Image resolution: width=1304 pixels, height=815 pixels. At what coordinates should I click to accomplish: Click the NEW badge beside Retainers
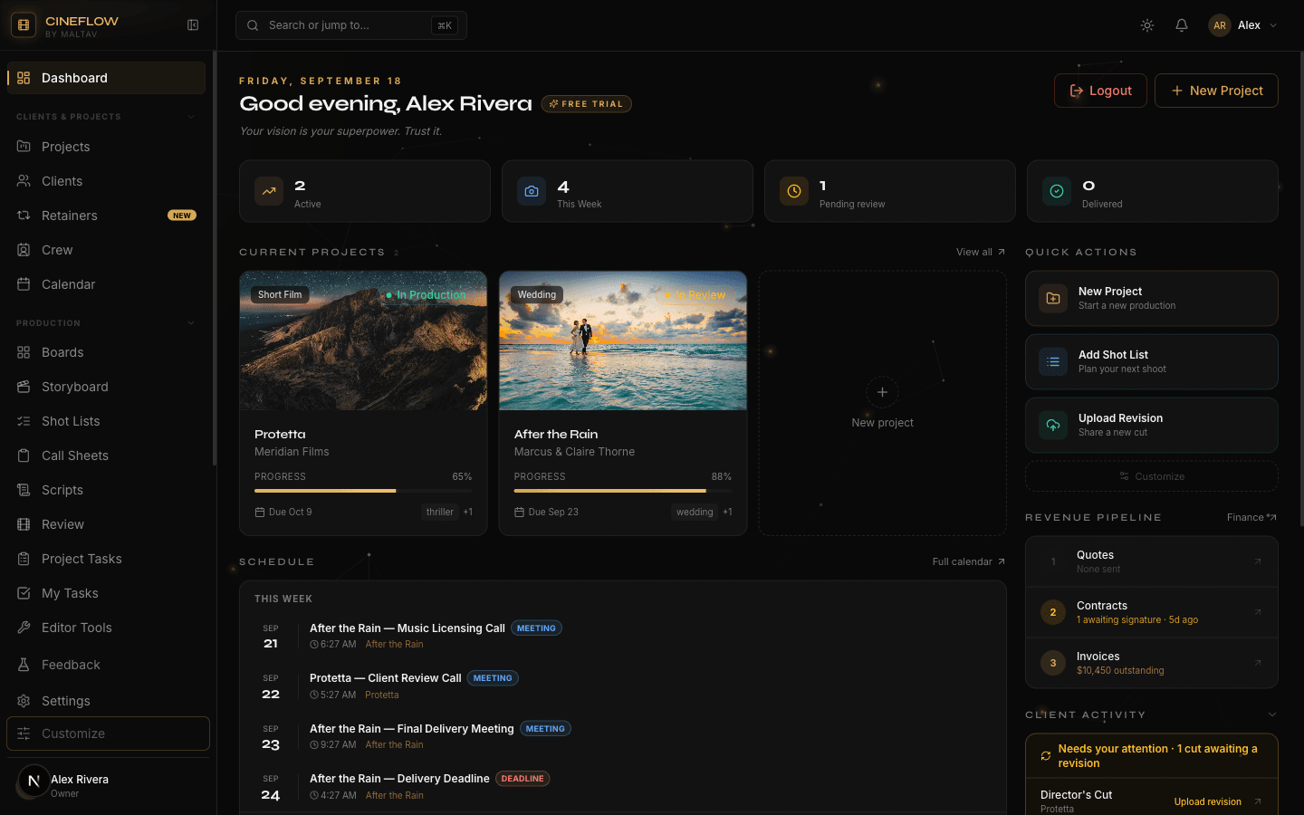(x=182, y=216)
